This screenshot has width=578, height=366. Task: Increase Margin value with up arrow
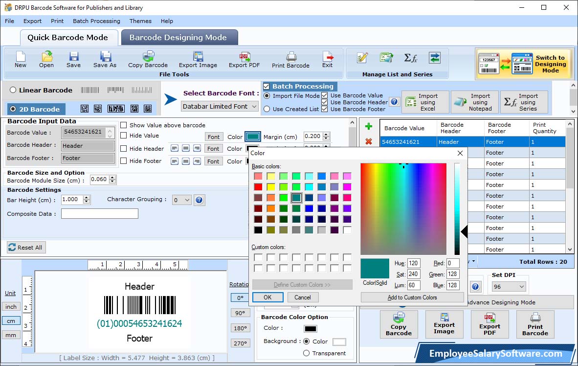click(326, 134)
